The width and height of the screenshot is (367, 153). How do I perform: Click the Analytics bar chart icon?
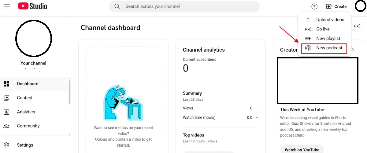6,112
